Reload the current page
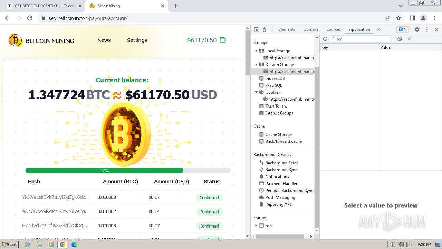Viewport: 442px width, 249px height. coord(30,18)
